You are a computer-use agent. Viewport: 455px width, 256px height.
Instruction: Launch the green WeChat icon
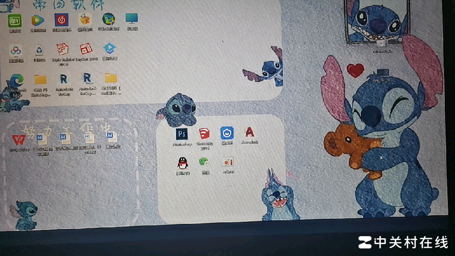(x=204, y=162)
